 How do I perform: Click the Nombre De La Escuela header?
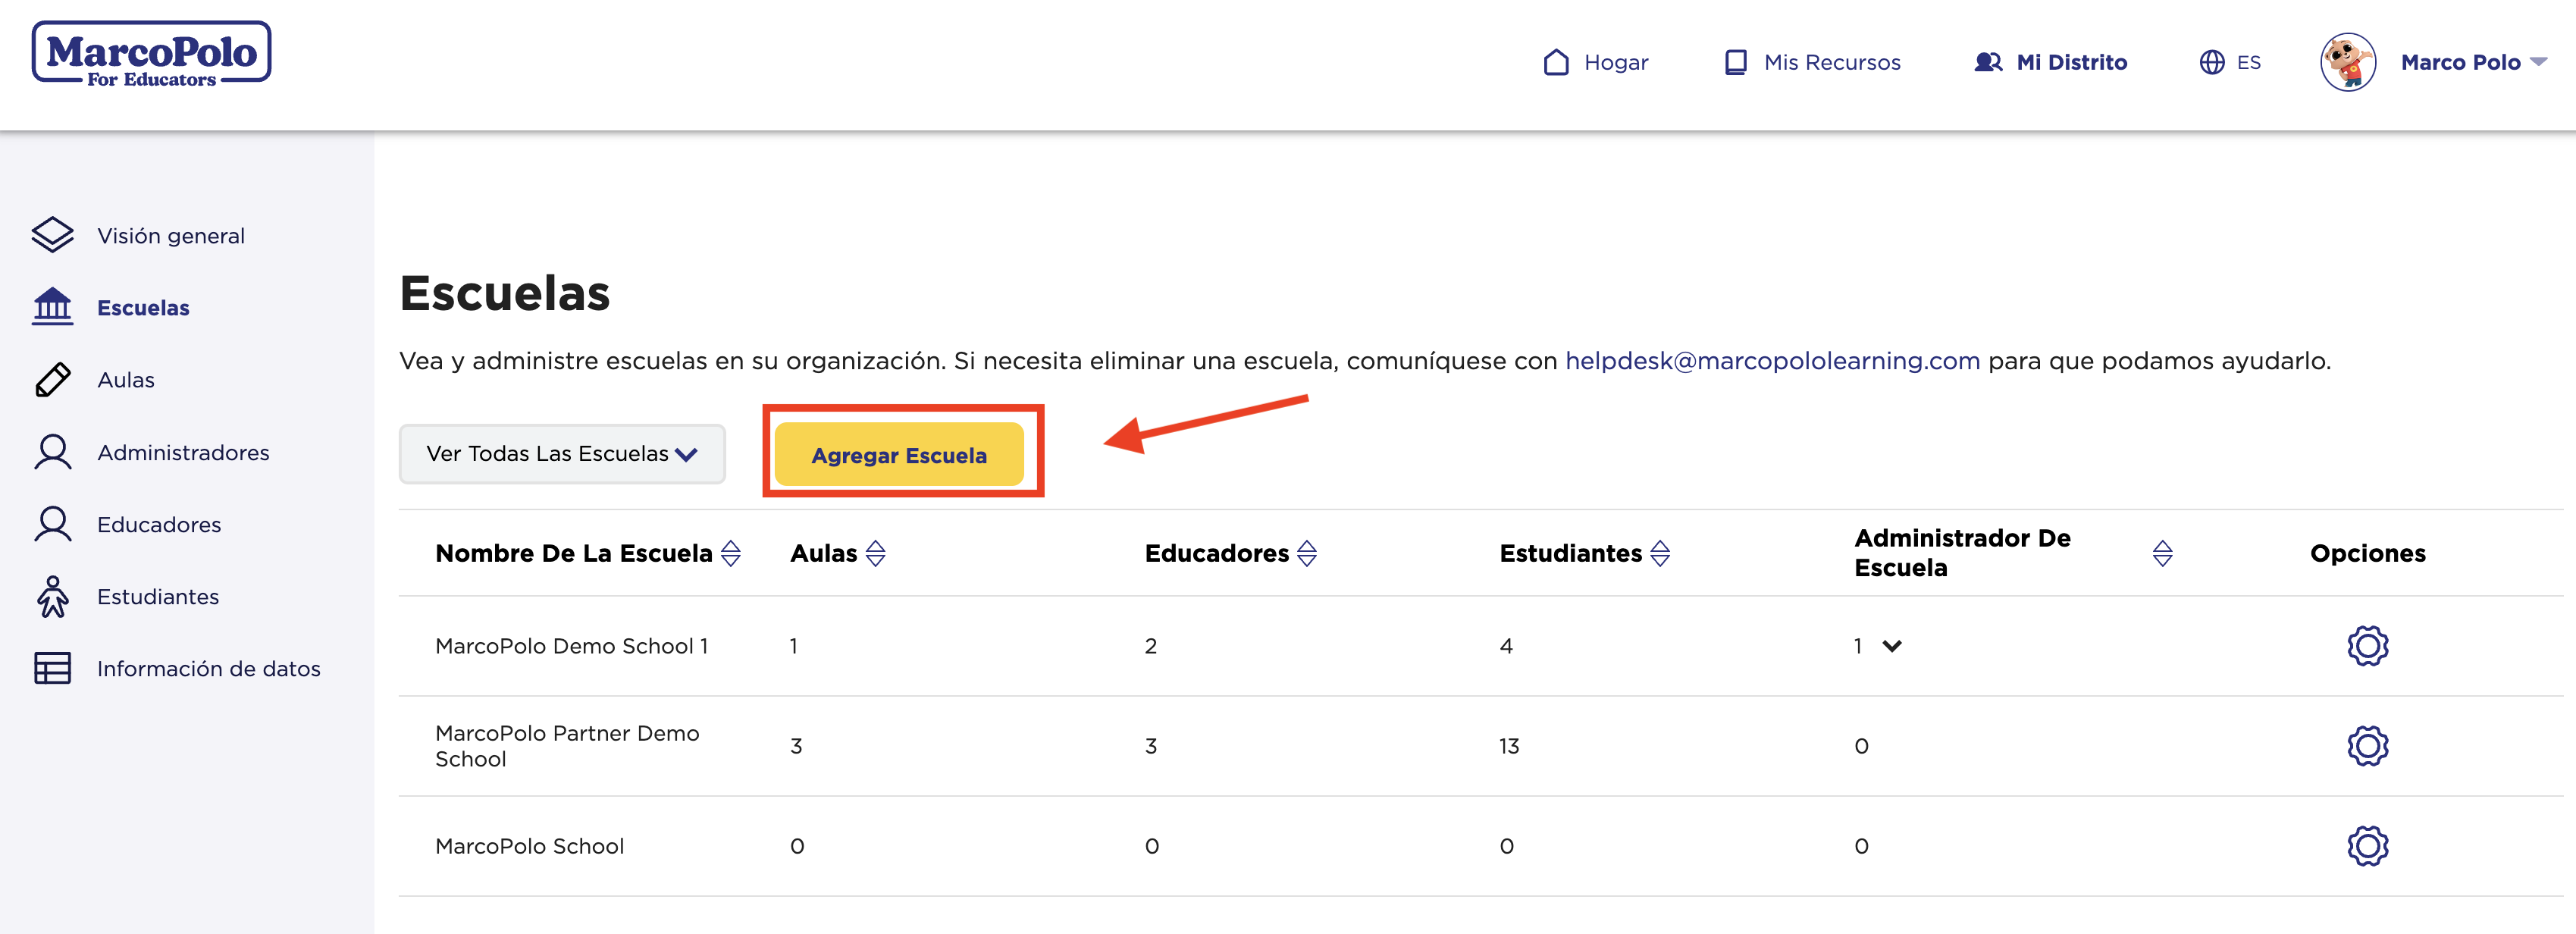coord(574,553)
